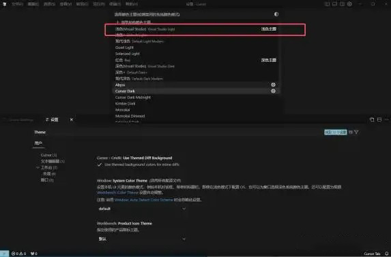Click the notification bell in the status bar
This screenshot has height=257, width=391.
coord(386,254)
